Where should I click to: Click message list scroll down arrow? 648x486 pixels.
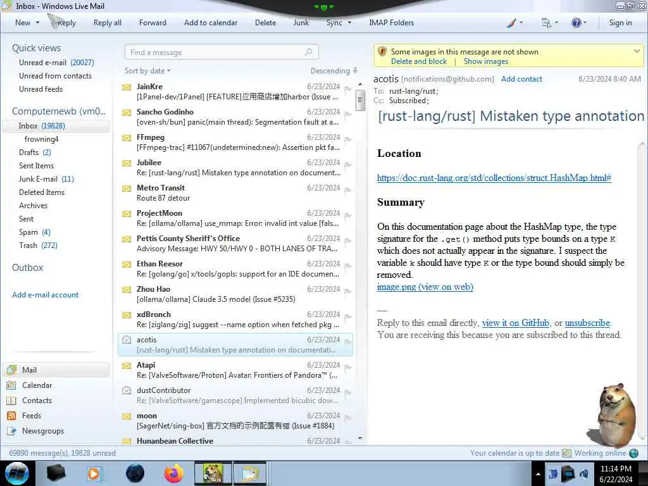pos(360,438)
